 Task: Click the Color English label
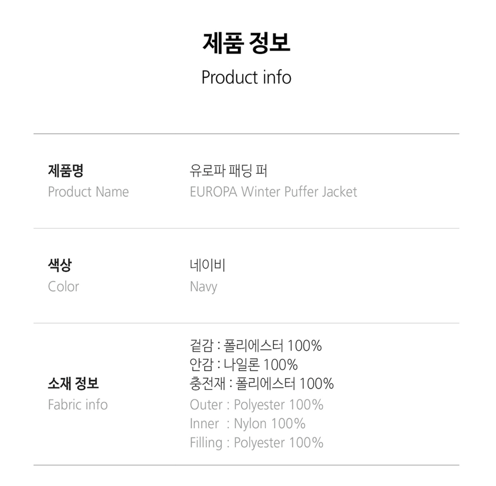[x=64, y=286]
